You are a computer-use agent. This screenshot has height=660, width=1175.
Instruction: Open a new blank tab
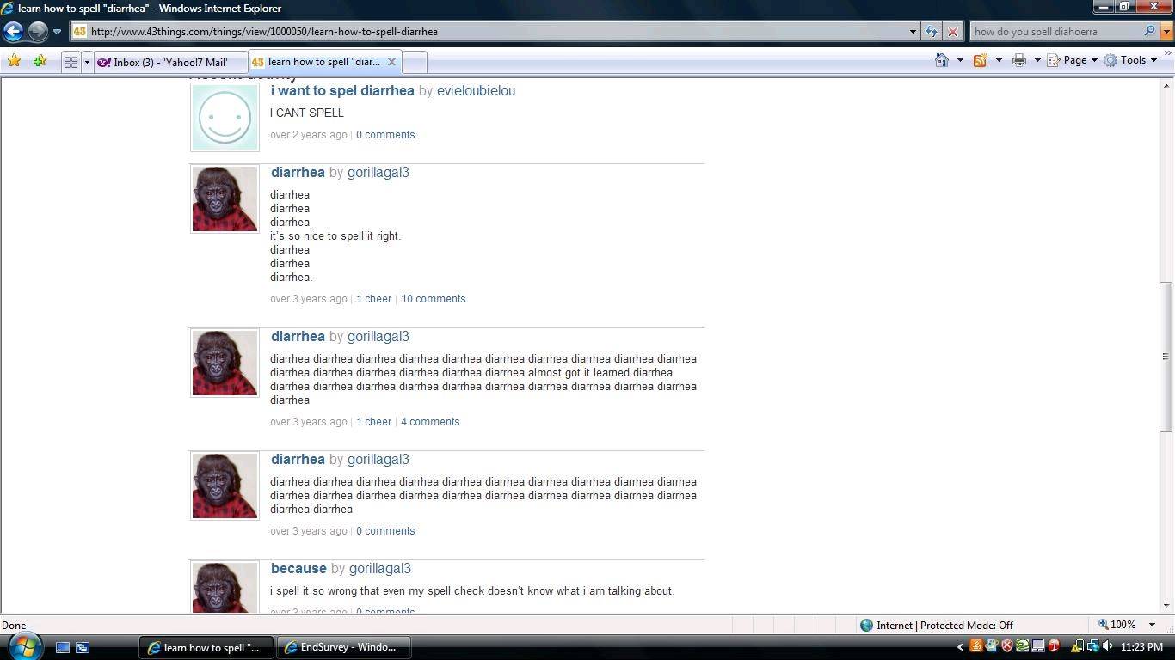414,62
